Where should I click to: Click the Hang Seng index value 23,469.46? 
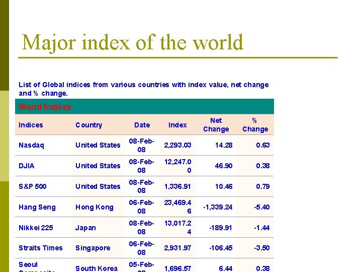pyautogui.click(x=178, y=207)
